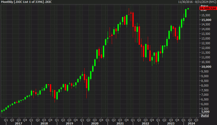Click the 2018 year label

(x=44, y=123)
